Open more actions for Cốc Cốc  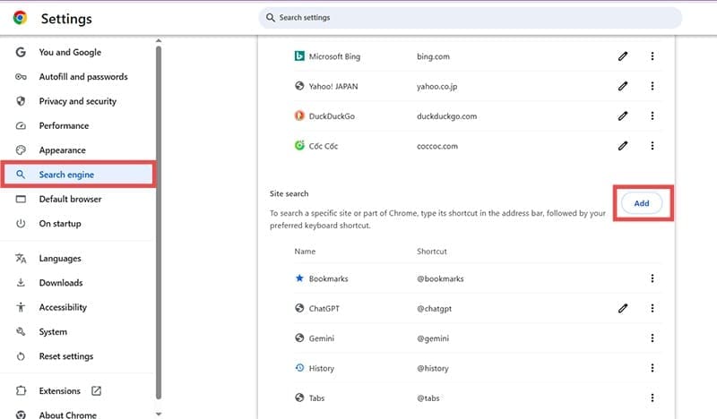tap(652, 146)
